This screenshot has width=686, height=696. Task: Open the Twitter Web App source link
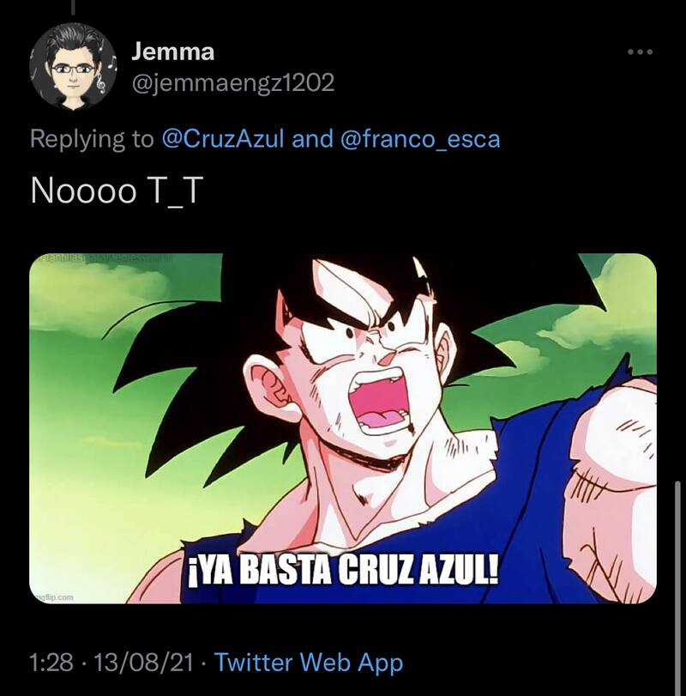pyautogui.click(x=308, y=662)
